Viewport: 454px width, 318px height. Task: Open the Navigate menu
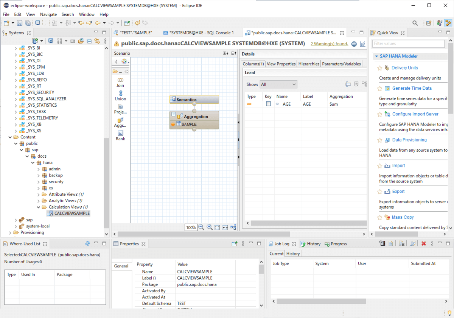click(48, 14)
